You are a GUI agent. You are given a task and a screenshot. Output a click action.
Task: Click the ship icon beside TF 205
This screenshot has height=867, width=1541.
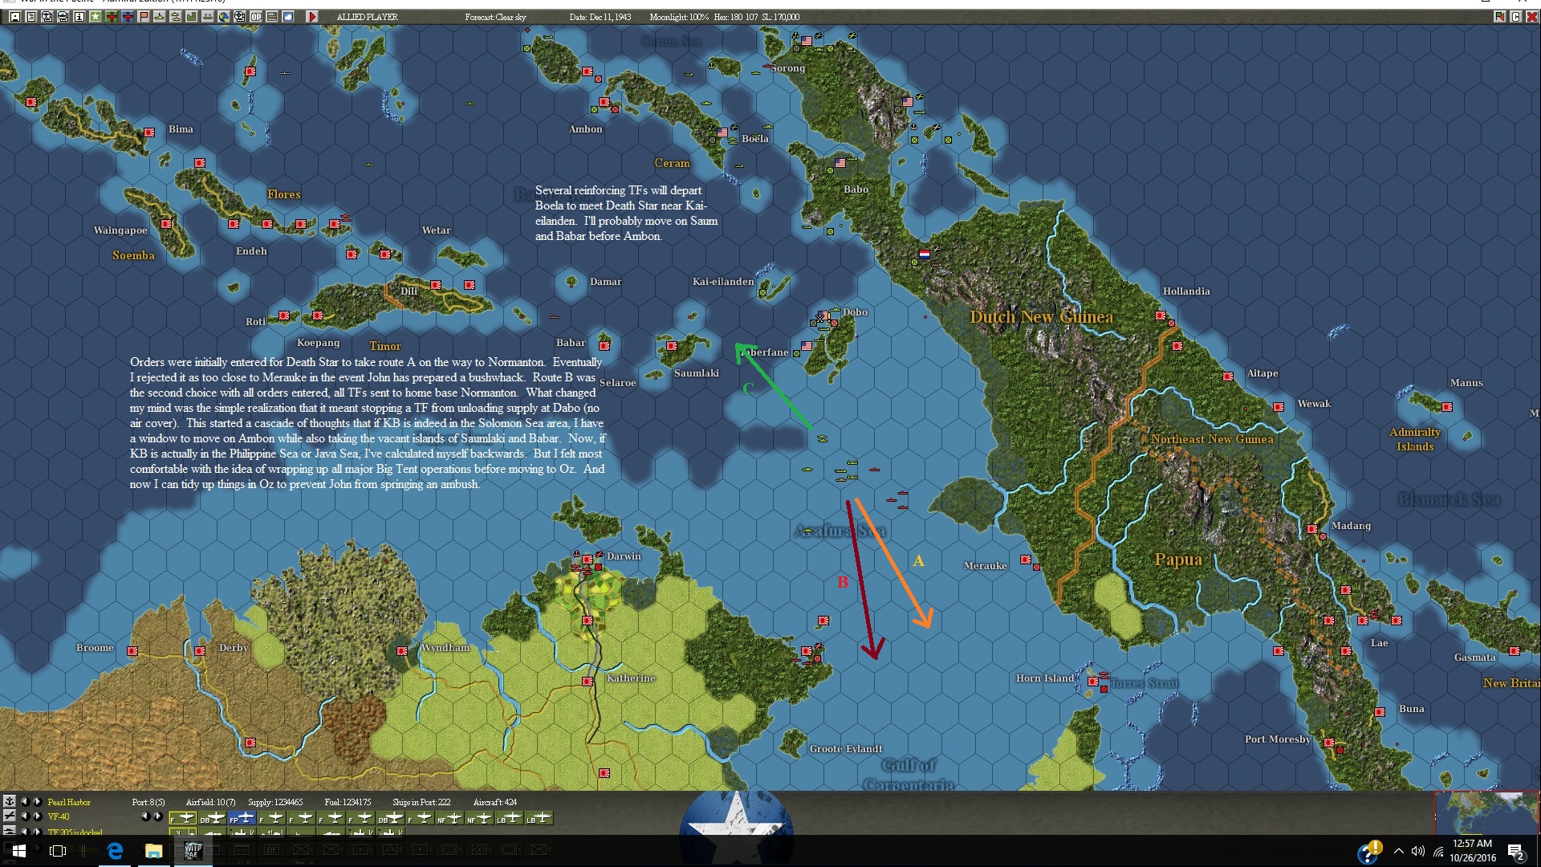pyautogui.click(x=10, y=831)
